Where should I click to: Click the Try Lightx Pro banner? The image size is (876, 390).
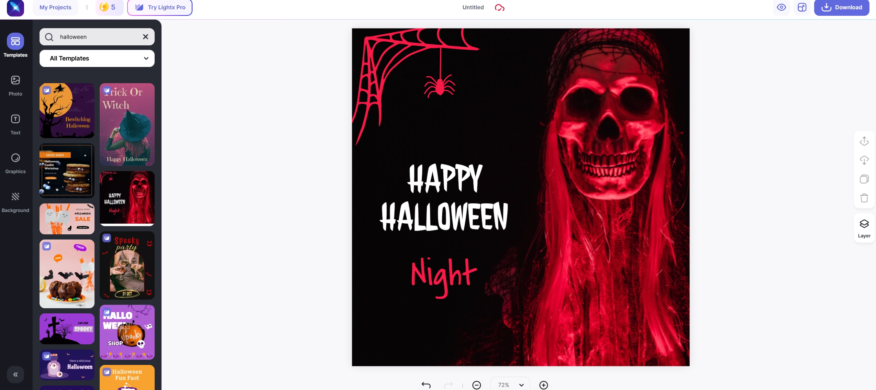tap(159, 7)
